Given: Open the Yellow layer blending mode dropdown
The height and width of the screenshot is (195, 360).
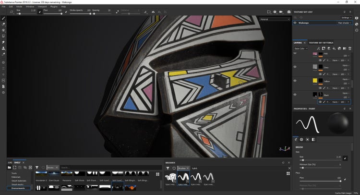Looking at the screenshot, I should tap(346, 79).
